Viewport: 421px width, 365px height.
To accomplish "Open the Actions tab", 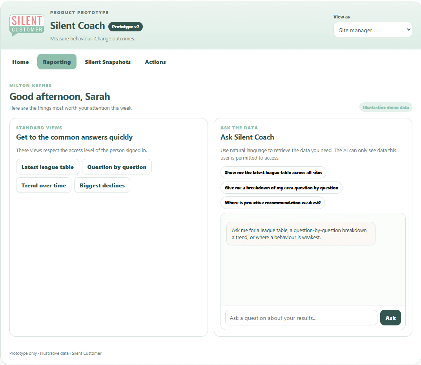I will pyautogui.click(x=155, y=62).
